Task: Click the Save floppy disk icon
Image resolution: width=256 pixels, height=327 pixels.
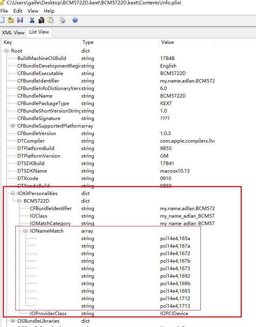Action: [20, 20]
